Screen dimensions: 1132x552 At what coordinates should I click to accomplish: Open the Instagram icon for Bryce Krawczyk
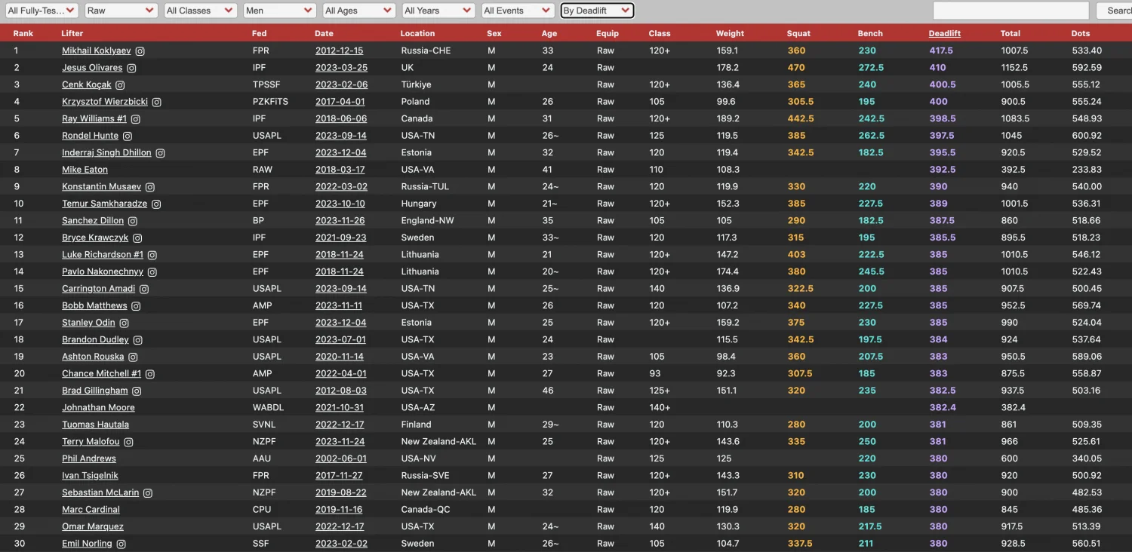136,238
